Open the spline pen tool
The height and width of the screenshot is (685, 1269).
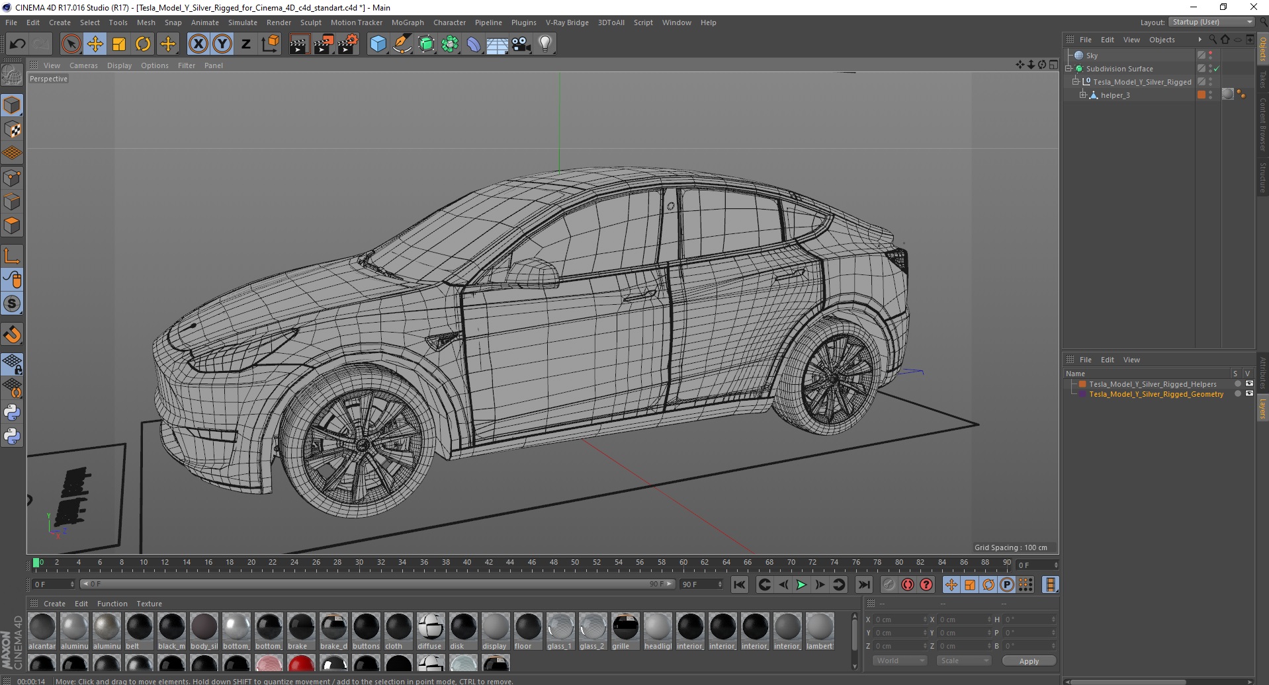pos(402,44)
